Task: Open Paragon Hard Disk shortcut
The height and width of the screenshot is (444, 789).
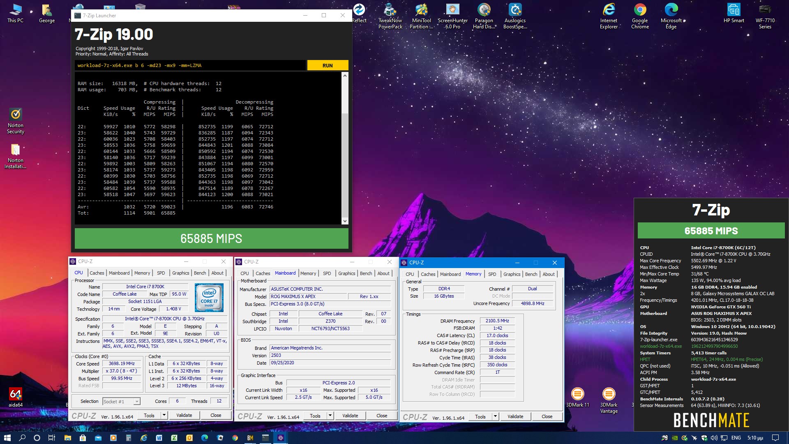Action: click(484, 16)
